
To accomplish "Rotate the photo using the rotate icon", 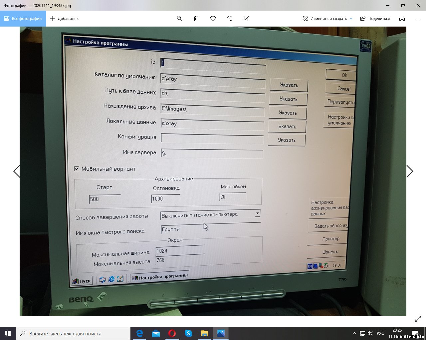I will 230,19.
